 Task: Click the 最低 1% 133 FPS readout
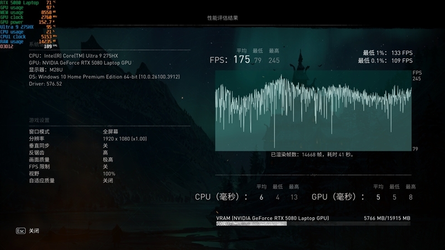click(388, 53)
